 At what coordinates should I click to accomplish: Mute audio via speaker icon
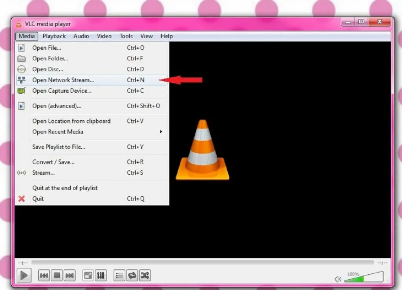[338, 279]
